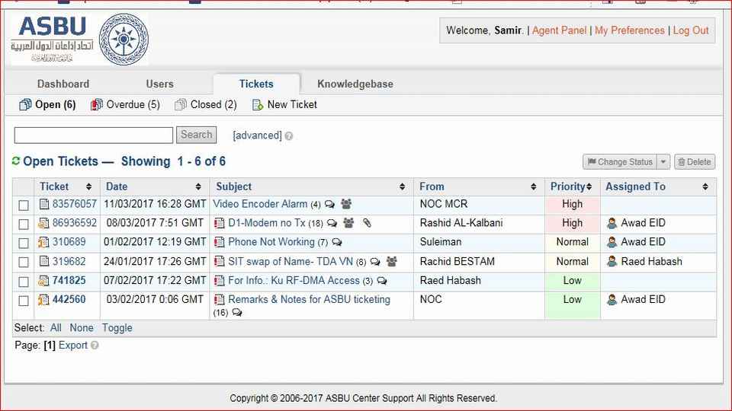Click collaborators icon for D1-Modem no Tx
Screen dimensions: 732x411
(348, 223)
